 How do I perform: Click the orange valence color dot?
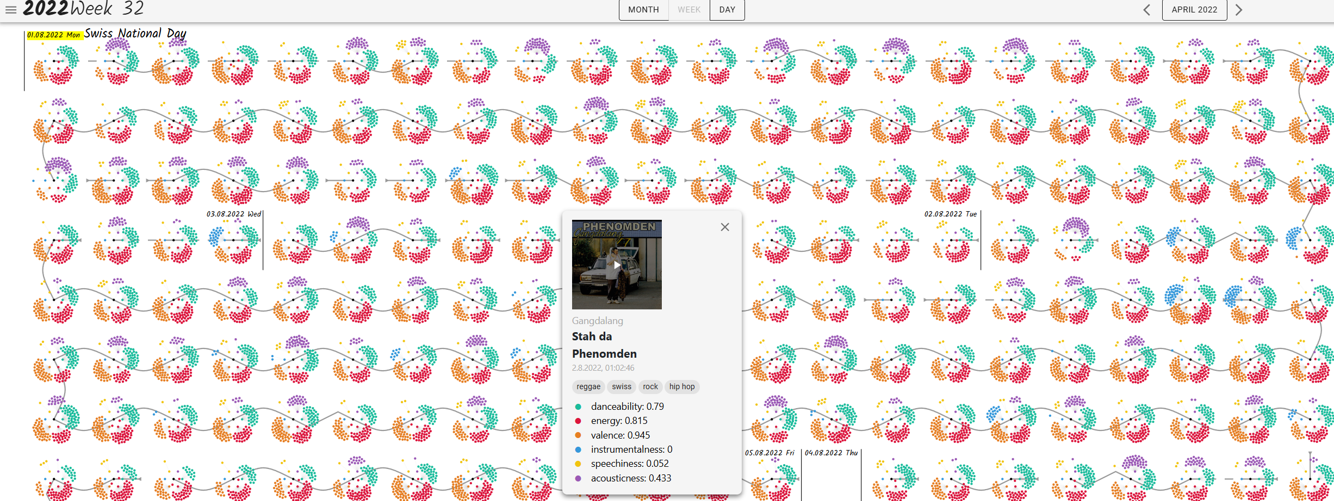(x=578, y=435)
